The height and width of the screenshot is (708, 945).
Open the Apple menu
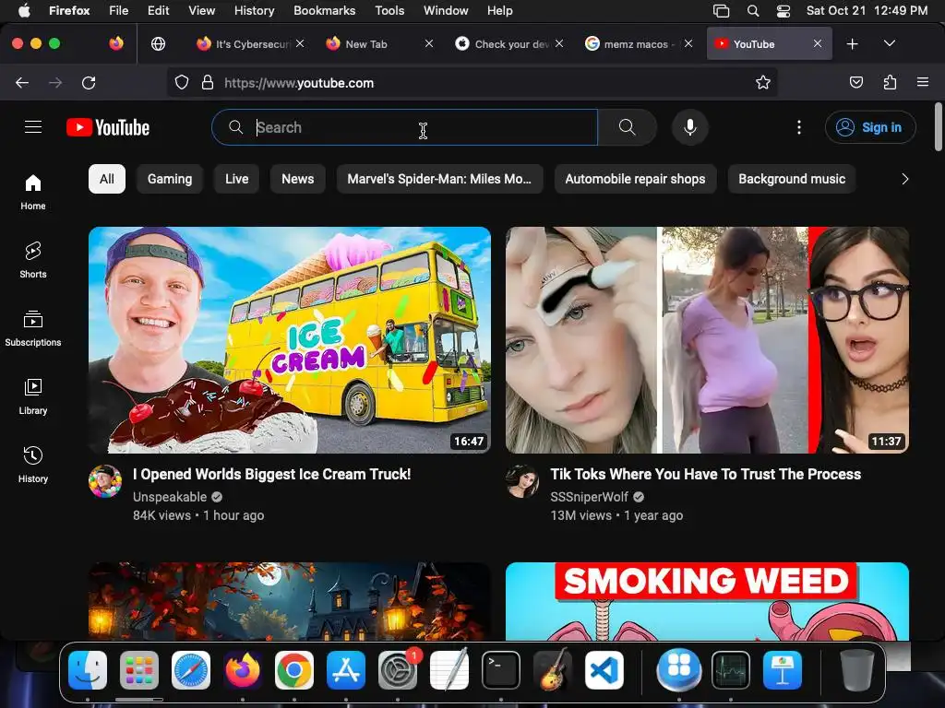pyautogui.click(x=24, y=11)
